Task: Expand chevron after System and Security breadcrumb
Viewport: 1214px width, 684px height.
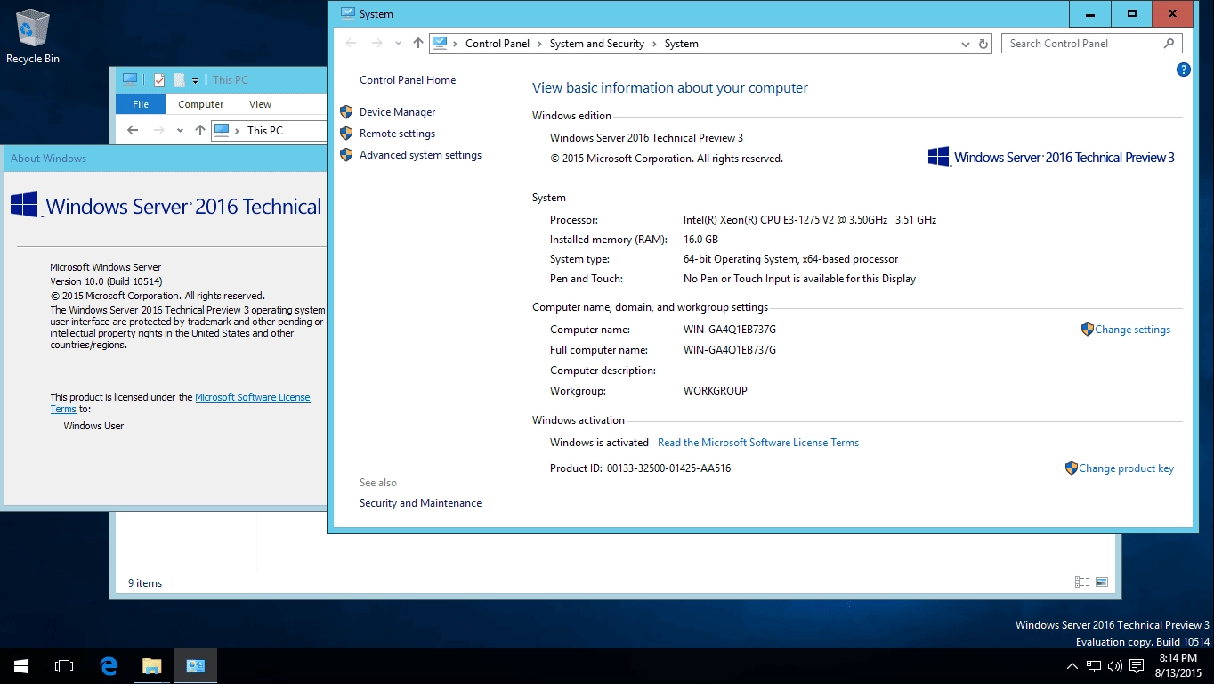Action: point(654,44)
